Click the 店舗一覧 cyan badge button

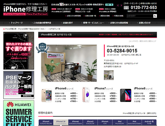click(109, 5)
